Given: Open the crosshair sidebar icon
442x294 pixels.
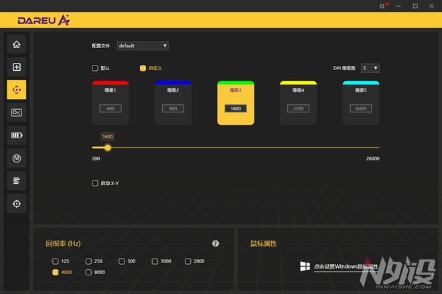Looking at the screenshot, I should (x=17, y=203).
